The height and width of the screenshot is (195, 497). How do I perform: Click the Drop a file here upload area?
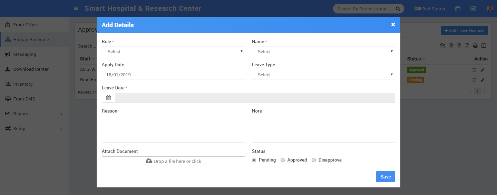tap(173, 161)
